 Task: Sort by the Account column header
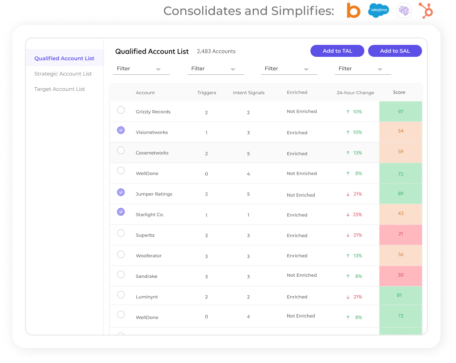[145, 93]
